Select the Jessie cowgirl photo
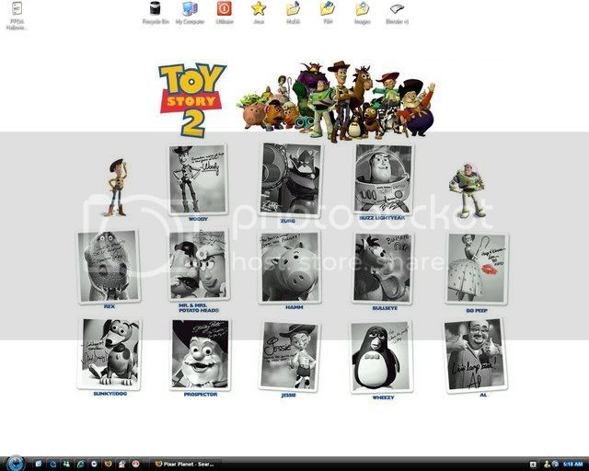Viewport: 589px width, 471px height. 289,356
